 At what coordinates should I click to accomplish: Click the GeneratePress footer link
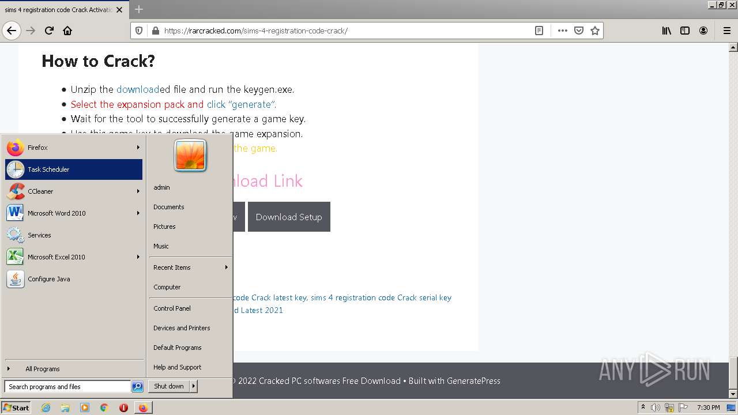tap(473, 381)
